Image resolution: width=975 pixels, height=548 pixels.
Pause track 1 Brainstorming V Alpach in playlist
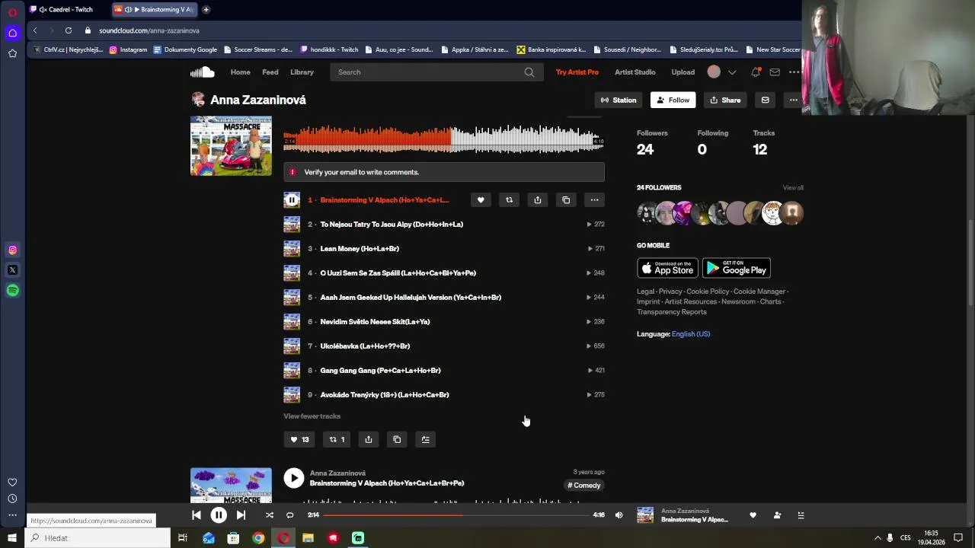tap(292, 200)
